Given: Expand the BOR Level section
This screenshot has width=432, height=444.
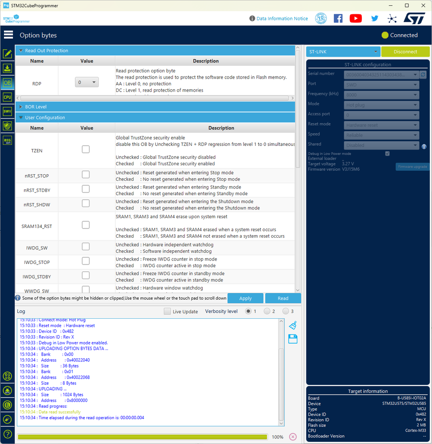Looking at the screenshot, I should coord(21,106).
